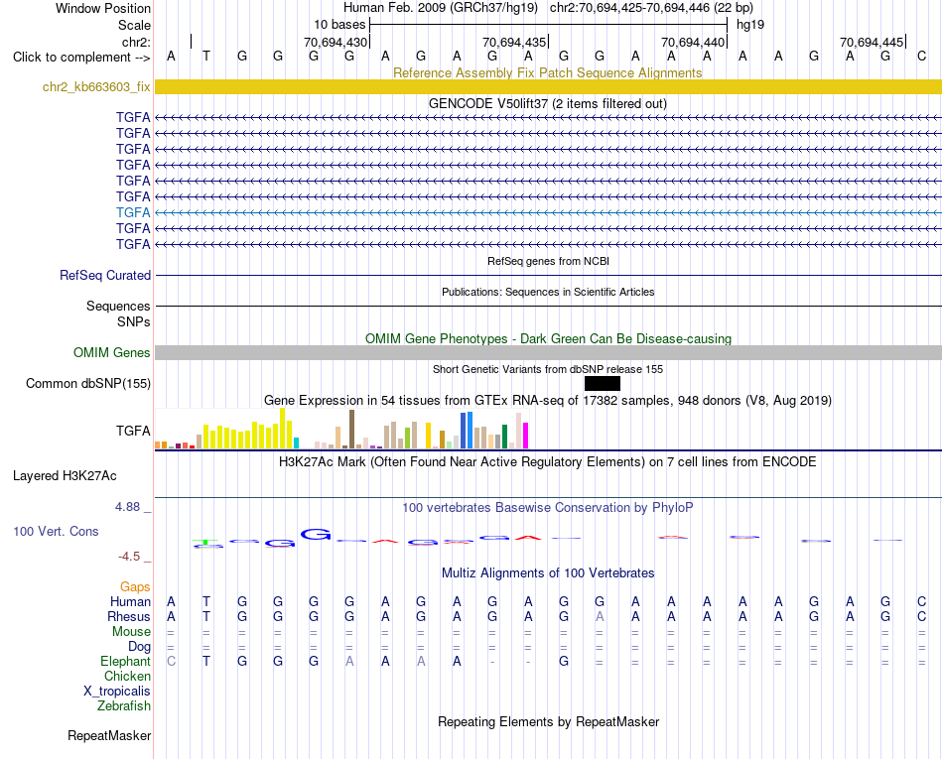The image size is (943, 759).
Task: Click the Mouse species row label
Action: (131, 632)
